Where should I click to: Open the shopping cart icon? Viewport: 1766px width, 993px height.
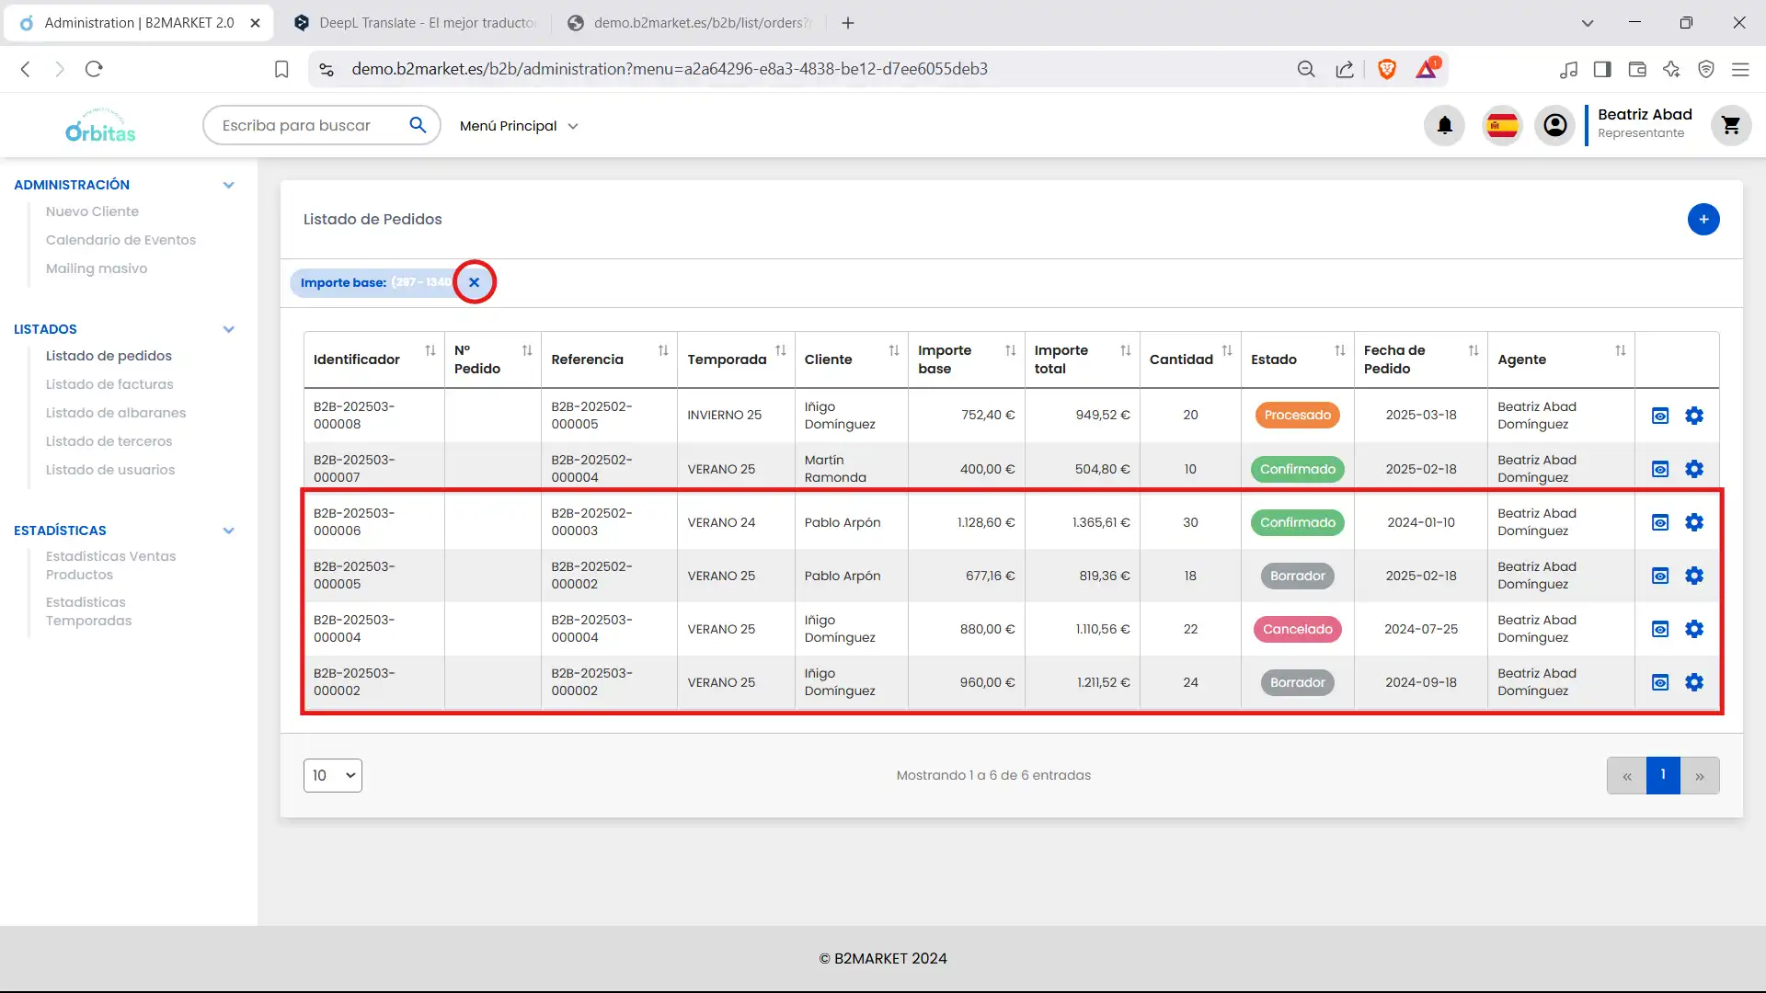click(1731, 125)
